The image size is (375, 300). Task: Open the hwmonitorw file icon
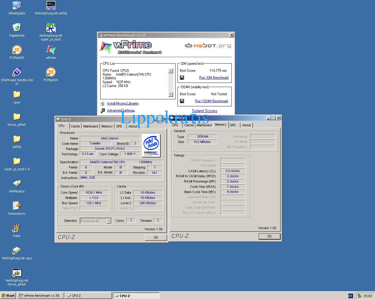pos(17,206)
